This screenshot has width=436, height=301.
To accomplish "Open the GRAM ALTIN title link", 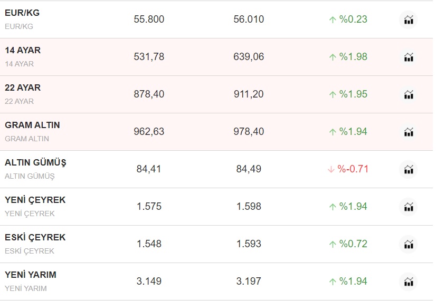I will pos(32,125).
